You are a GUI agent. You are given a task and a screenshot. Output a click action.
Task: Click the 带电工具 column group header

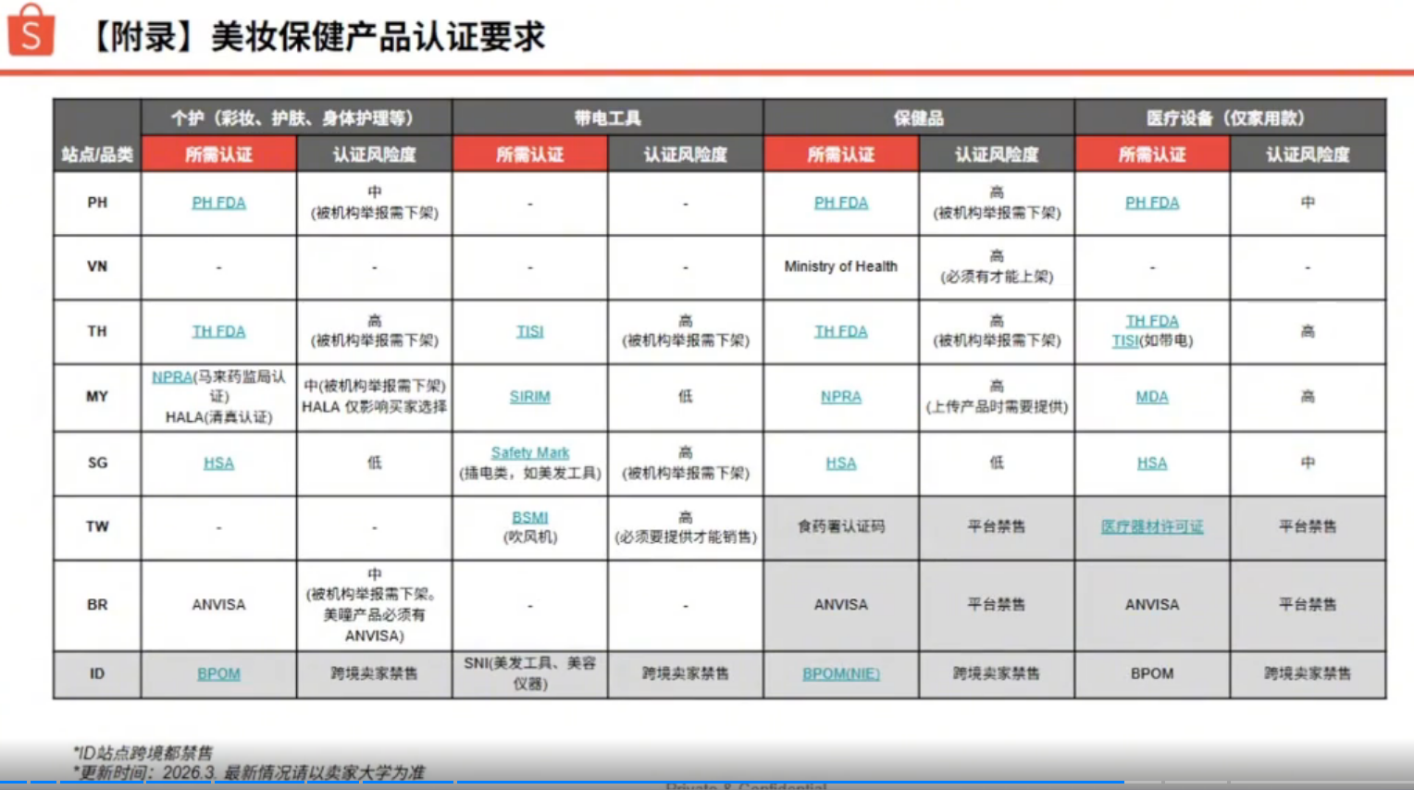[608, 117]
